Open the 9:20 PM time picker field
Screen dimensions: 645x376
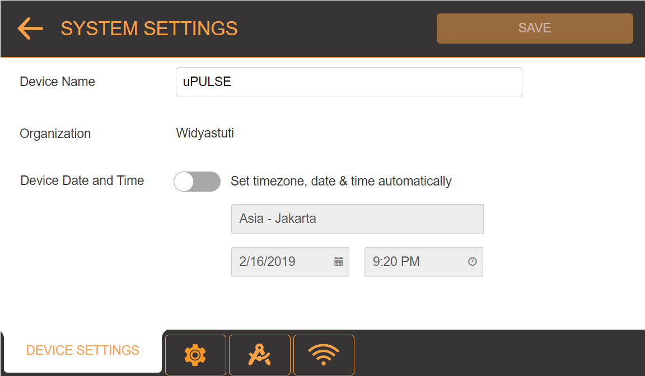(414, 261)
